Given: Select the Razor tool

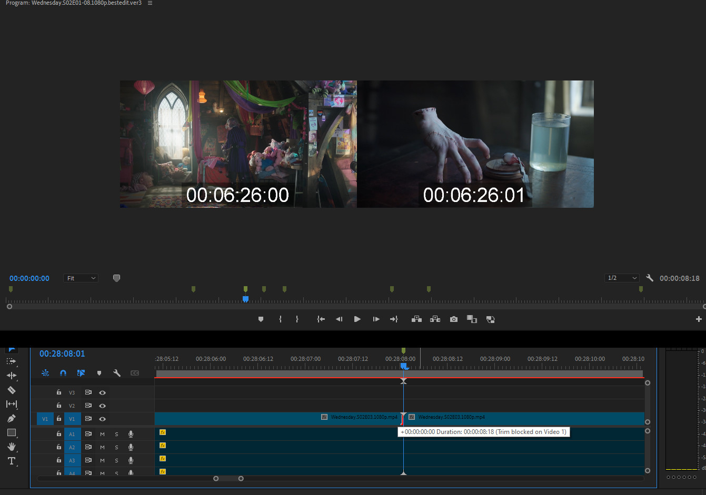Looking at the screenshot, I should coord(11,390).
